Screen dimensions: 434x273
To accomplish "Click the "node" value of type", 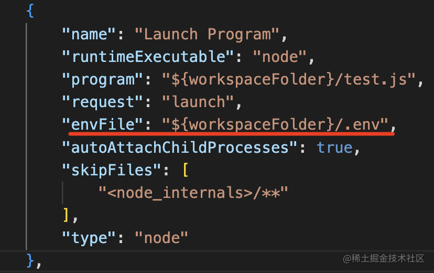I will 161,237.
